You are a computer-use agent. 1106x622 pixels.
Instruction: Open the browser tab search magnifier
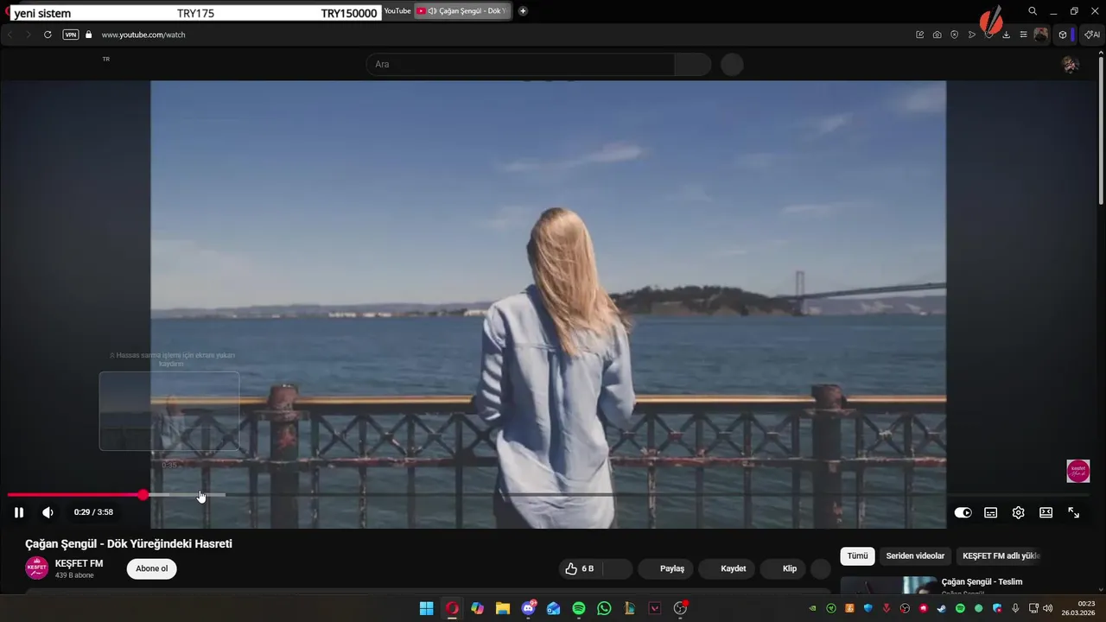point(1033,11)
